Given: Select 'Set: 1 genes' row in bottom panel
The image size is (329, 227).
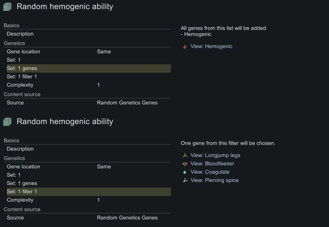Looking at the screenshot, I should coord(87,183).
